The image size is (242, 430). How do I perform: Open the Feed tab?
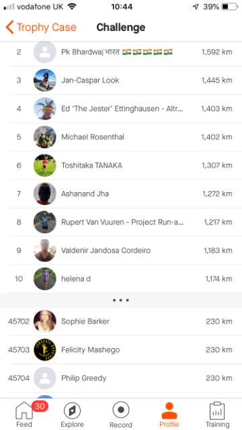pos(24,415)
